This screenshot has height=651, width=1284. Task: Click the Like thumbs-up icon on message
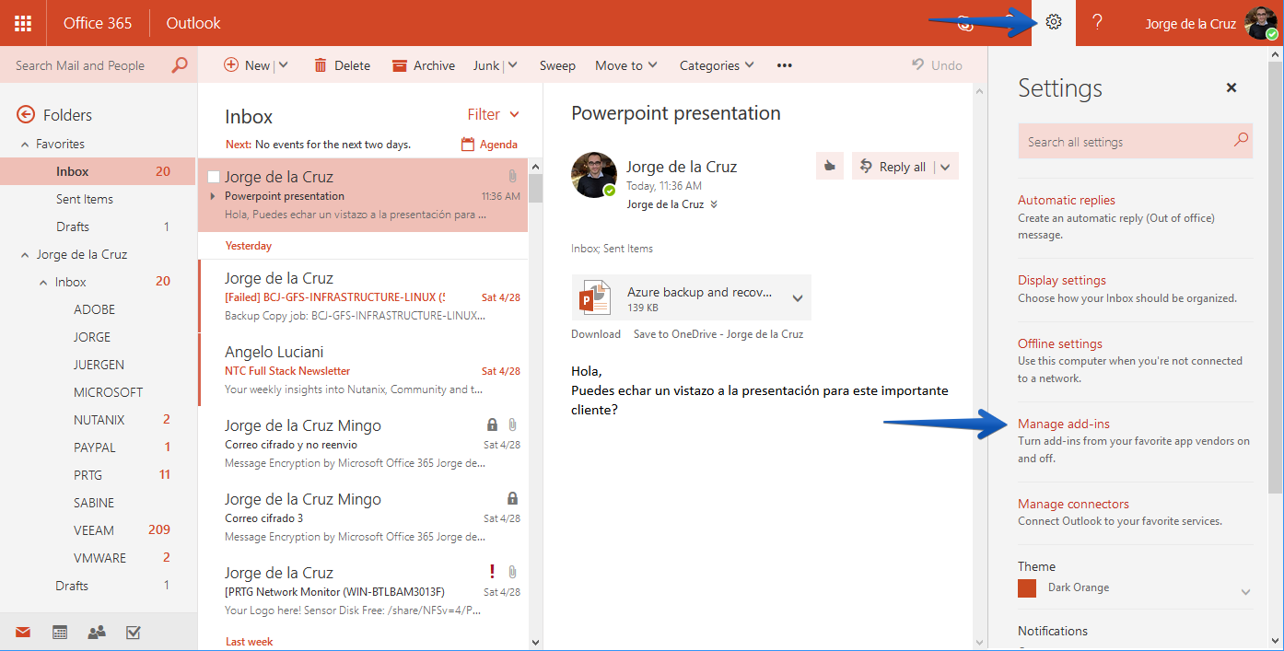pos(830,166)
